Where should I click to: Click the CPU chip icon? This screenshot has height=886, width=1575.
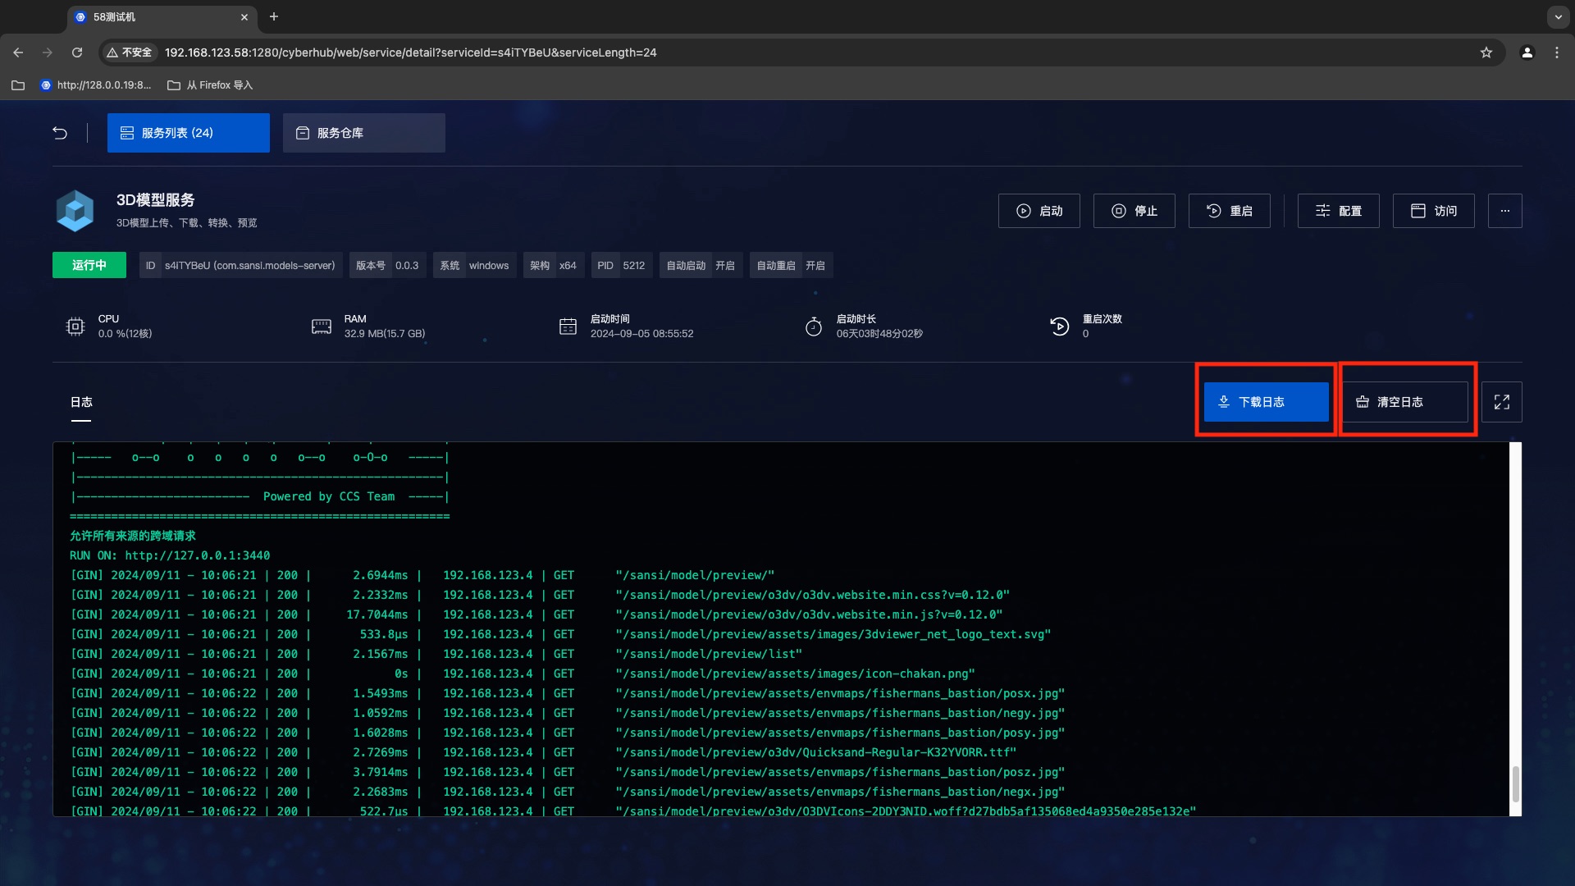[x=75, y=327]
